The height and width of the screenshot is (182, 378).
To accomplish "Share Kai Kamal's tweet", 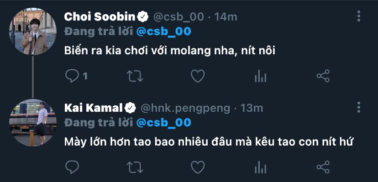I will tap(323, 167).
